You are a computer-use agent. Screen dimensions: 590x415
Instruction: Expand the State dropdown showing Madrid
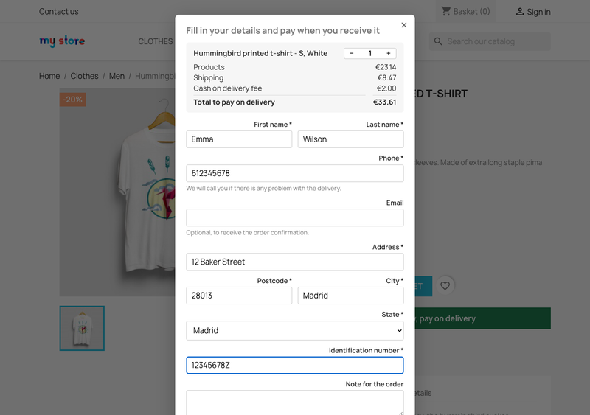(x=294, y=330)
